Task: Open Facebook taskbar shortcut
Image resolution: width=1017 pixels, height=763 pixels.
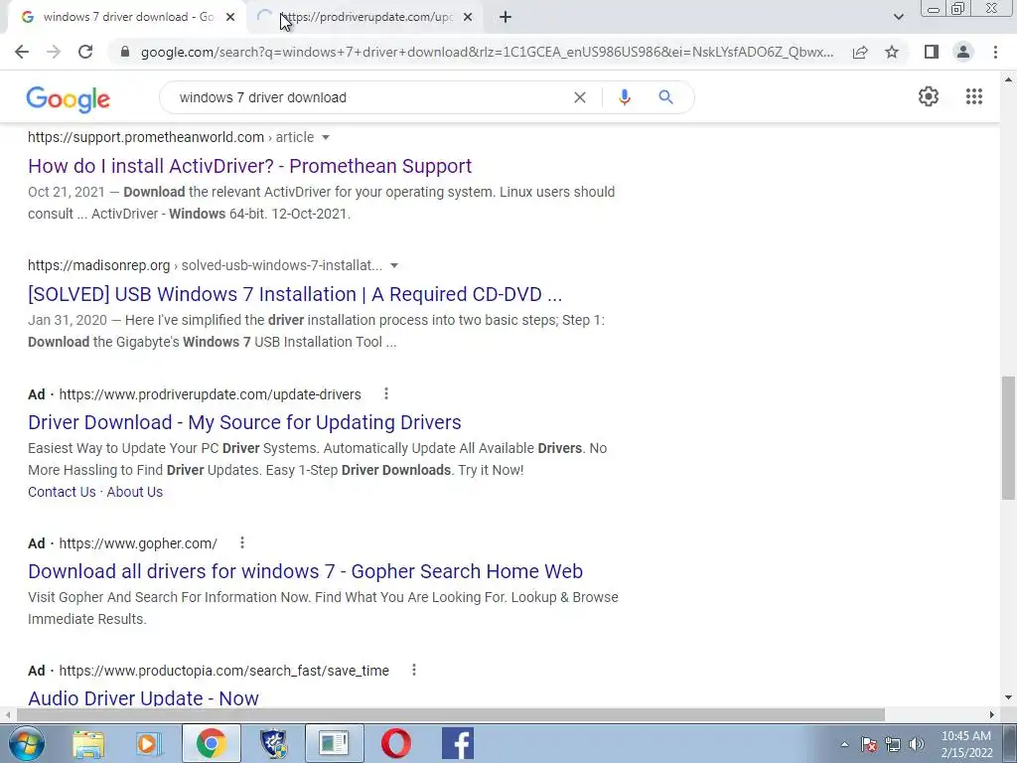Action: pyautogui.click(x=458, y=743)
